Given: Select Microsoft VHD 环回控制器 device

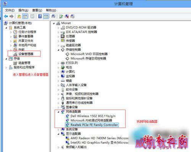Looking at the screenshot, I should click(x=89, y=54).
